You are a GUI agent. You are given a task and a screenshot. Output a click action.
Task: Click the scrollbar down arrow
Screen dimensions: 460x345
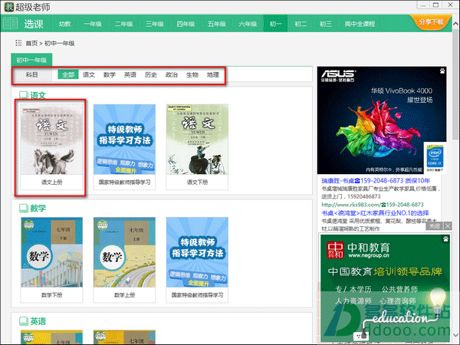click(x=455, y=335)
